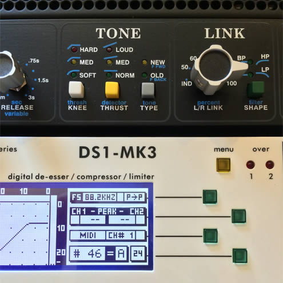Image resolution: width=283 pixels, height=283 pixels.
Task: Click green button beside MIDI CH# row
Action: (x=210, y=236)
